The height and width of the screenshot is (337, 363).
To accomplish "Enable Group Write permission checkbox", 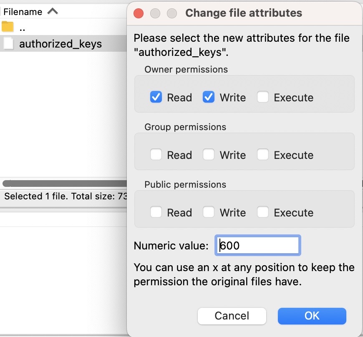I will 208,154.
